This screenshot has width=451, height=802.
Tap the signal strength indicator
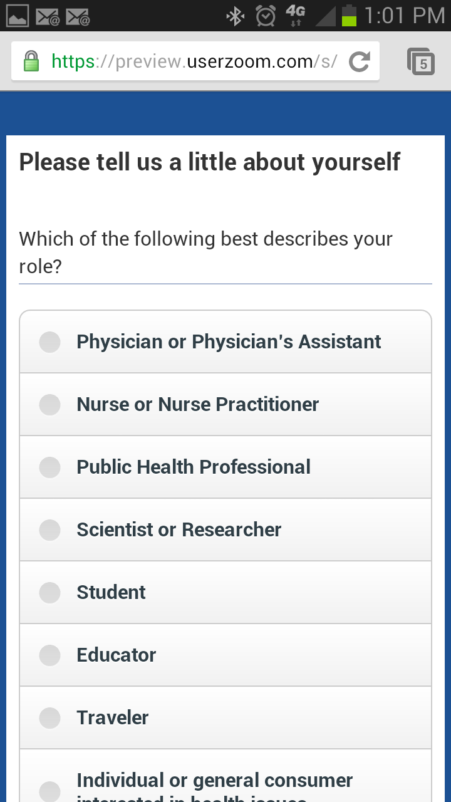[x=325, y=15]
